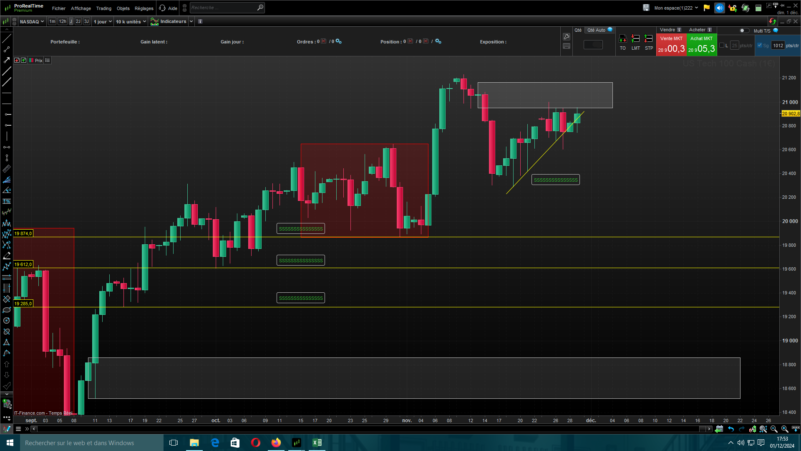
Task: Open the Trading menu
Action: (103, 8)
